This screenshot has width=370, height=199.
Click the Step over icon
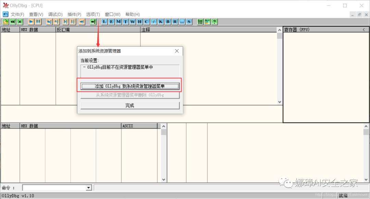pos(57,22)
